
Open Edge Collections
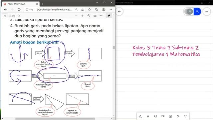(x=97, y=10)
